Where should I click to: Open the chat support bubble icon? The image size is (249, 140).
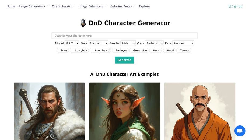(240, 131)
